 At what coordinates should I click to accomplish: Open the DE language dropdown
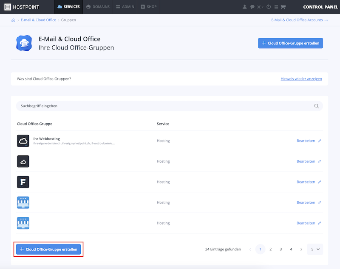click(260, 7)
